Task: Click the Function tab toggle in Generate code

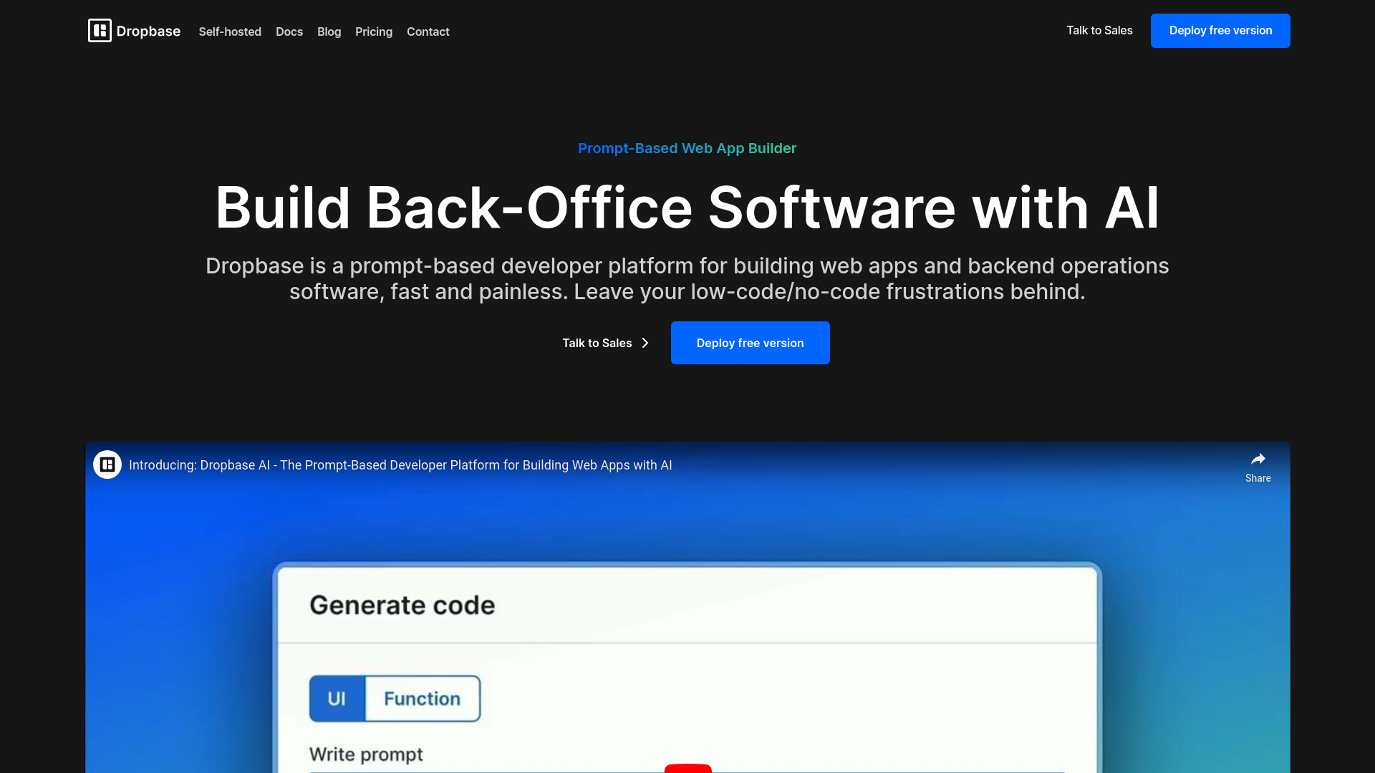Action: (x=422, y=698)
